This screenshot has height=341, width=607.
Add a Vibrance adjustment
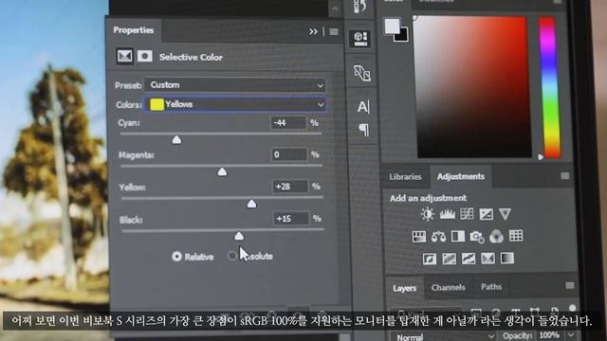505,213
